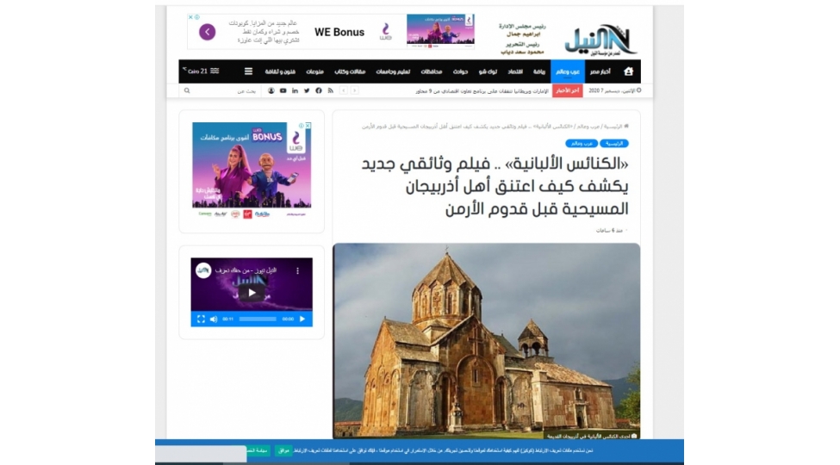Click the search magnifier icon

(x=187, y=90)
